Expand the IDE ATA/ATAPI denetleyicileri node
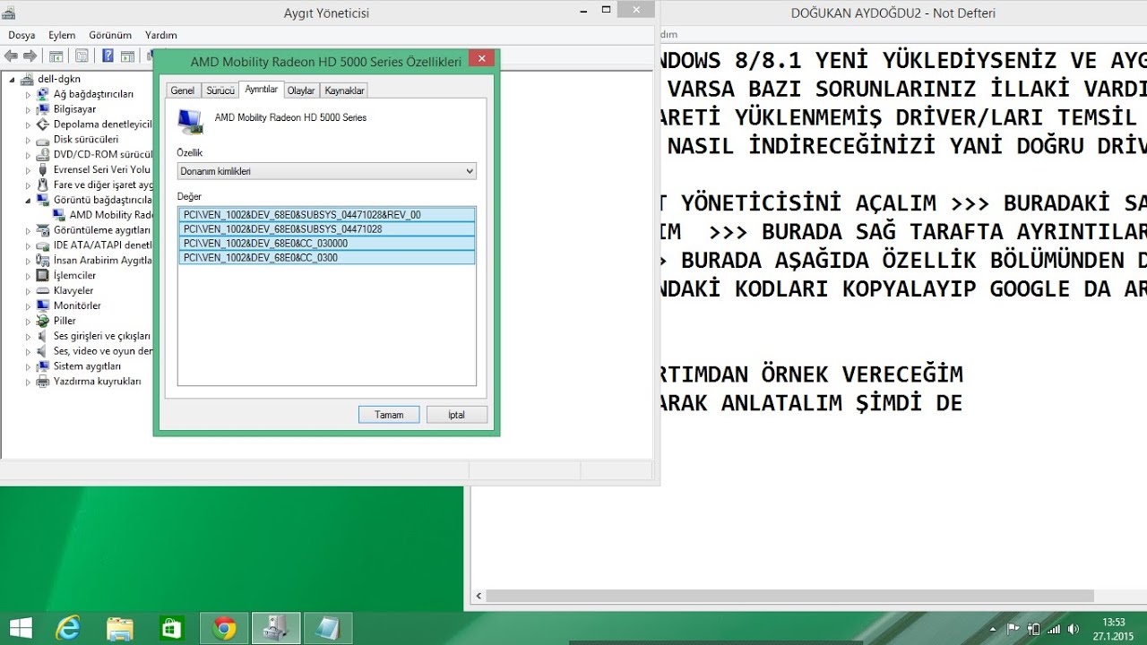Viewport: 1147px width, 645px height. (28, 245)
